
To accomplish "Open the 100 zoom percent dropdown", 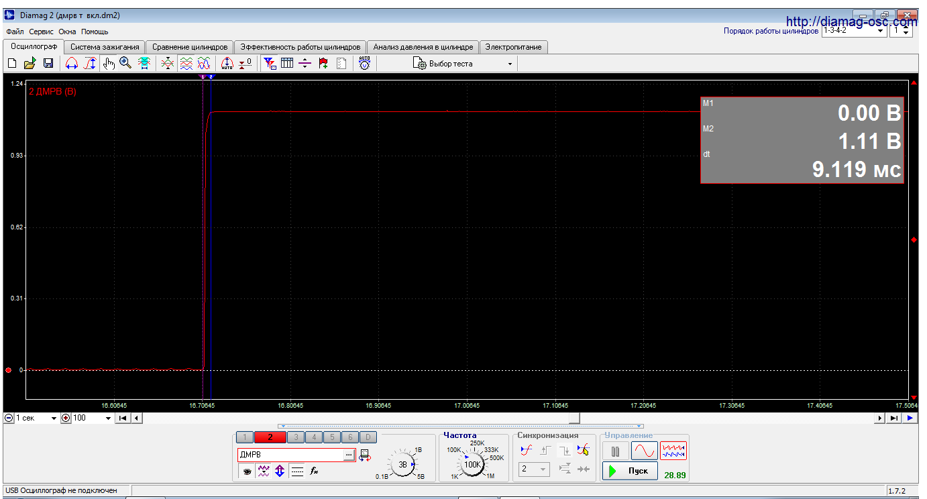I will (108, 418).
